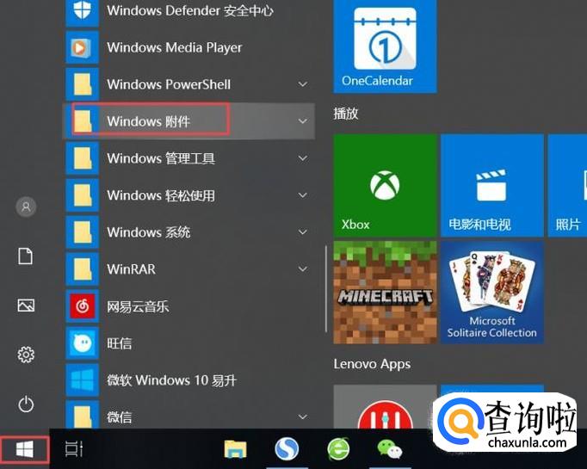Open Sogou browser from the taskbar
This screenshot has width=587, height=469.
(287, 449)
